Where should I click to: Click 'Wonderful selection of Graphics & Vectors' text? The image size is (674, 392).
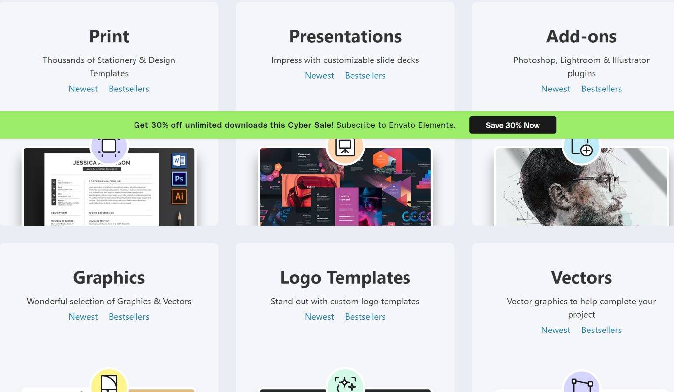pyautogui.click(x=109, y=302)
